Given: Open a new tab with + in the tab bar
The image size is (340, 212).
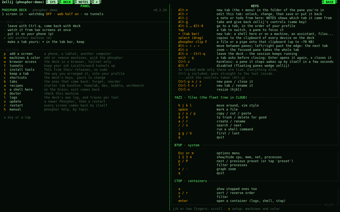Looking at the screenshot, I should click(96, 2).
